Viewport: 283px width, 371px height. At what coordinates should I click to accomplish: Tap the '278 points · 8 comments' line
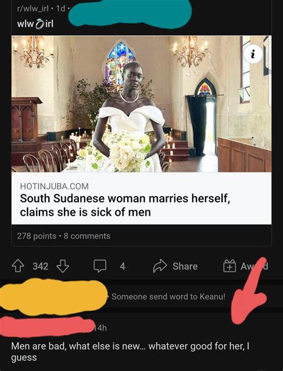tap(64, 236)
